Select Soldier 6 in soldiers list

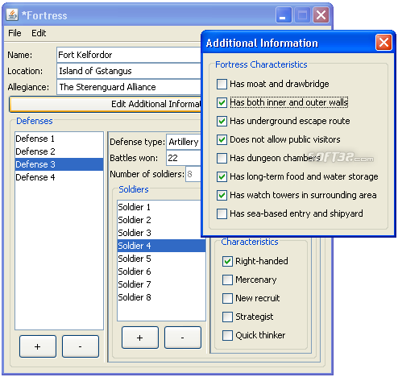(161, 271)
